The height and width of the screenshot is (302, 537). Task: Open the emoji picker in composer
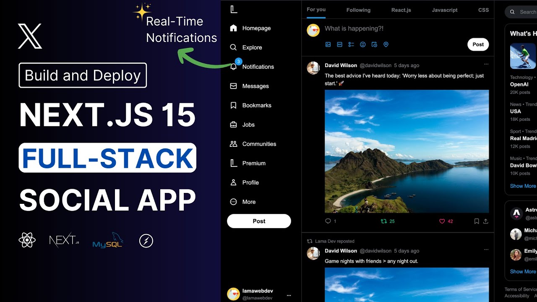[363, 44]
